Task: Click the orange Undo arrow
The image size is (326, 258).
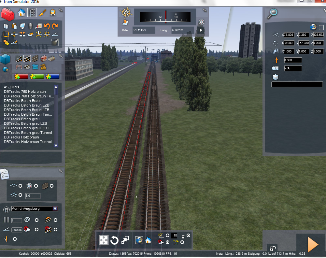Action: 47,26
